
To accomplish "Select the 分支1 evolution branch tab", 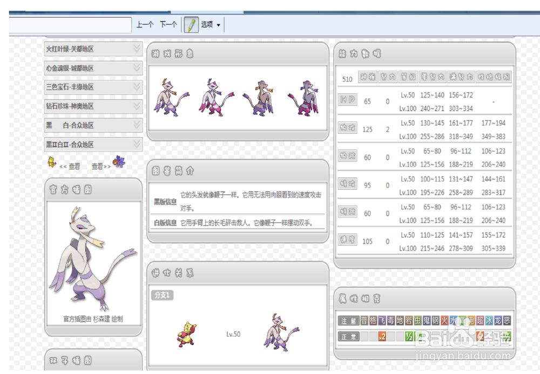I will point(162,295).
